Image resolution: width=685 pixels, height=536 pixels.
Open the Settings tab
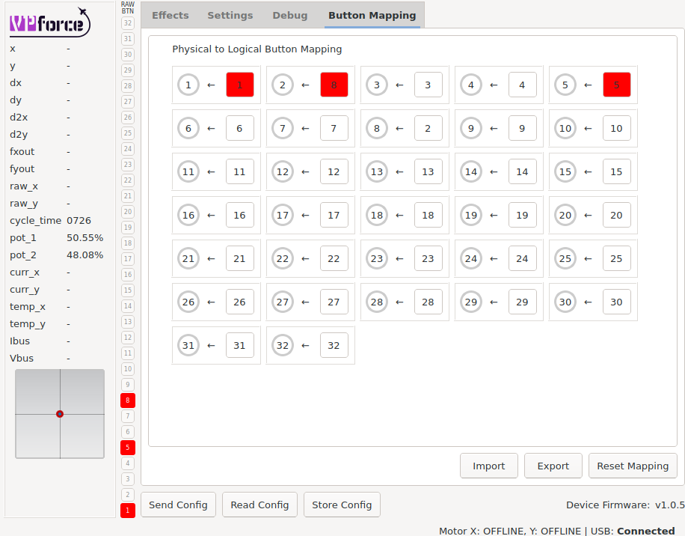pyautogui.click(x=230, y=15)
